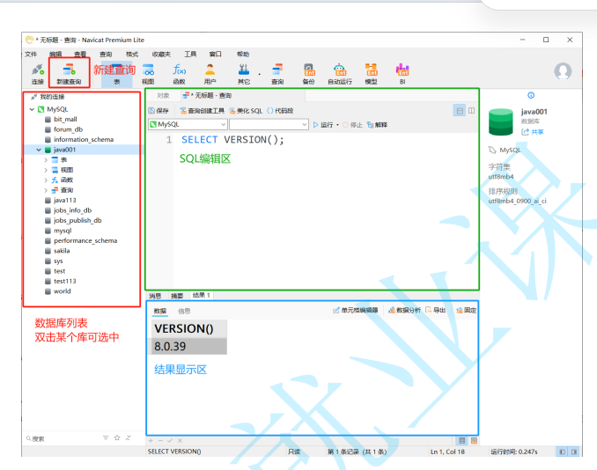Click the favorites star icon beside search
The width and height of the screenshot is (597, 470).
point(117,438)
